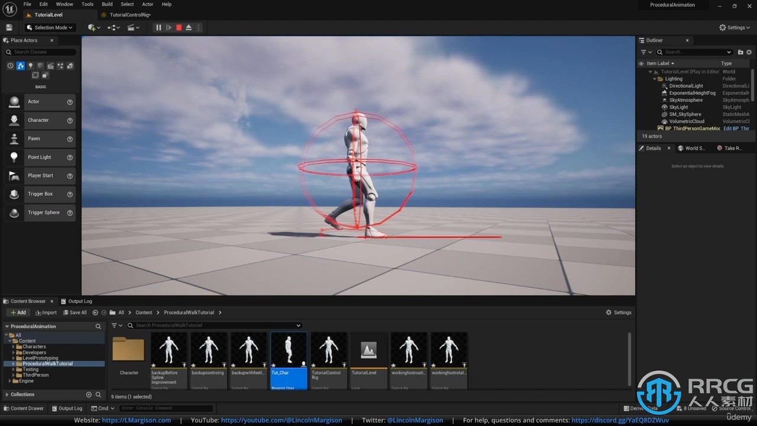Select Player Start in Place Actors

coord(40,176)
